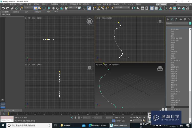
Task: Click the Redo arrow icon
Action: tap(8, 8)
